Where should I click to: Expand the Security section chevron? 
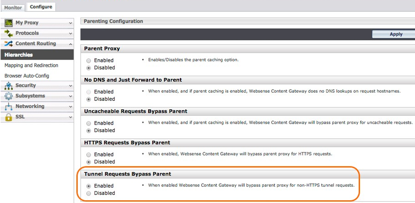[70, 85]
